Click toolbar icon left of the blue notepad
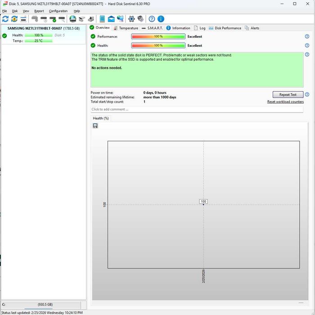The width and height of the screenshot is (315, 315). (x=91, y=19)
